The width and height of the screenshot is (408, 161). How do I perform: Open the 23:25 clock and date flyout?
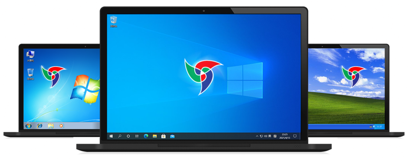pos(284,136)
